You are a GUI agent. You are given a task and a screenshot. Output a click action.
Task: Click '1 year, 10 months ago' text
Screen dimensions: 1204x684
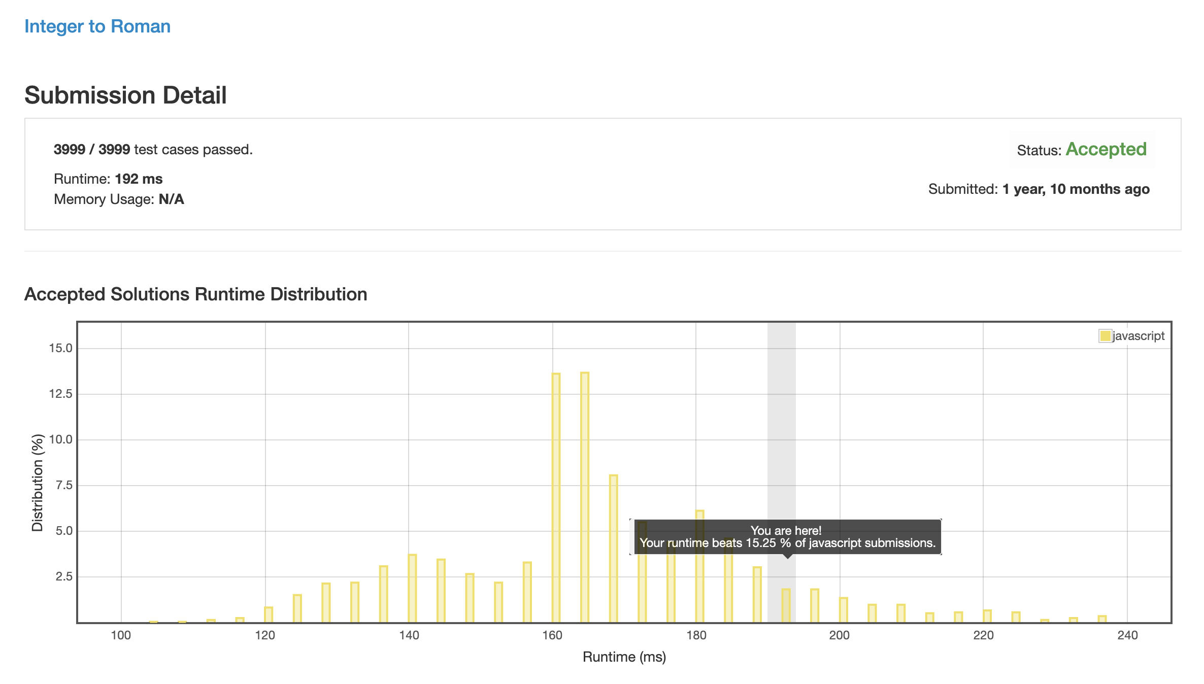point(1076,189)
